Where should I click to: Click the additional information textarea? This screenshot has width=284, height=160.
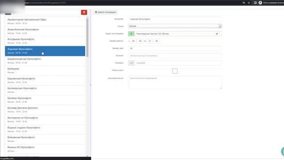click(x=175, y=83)
